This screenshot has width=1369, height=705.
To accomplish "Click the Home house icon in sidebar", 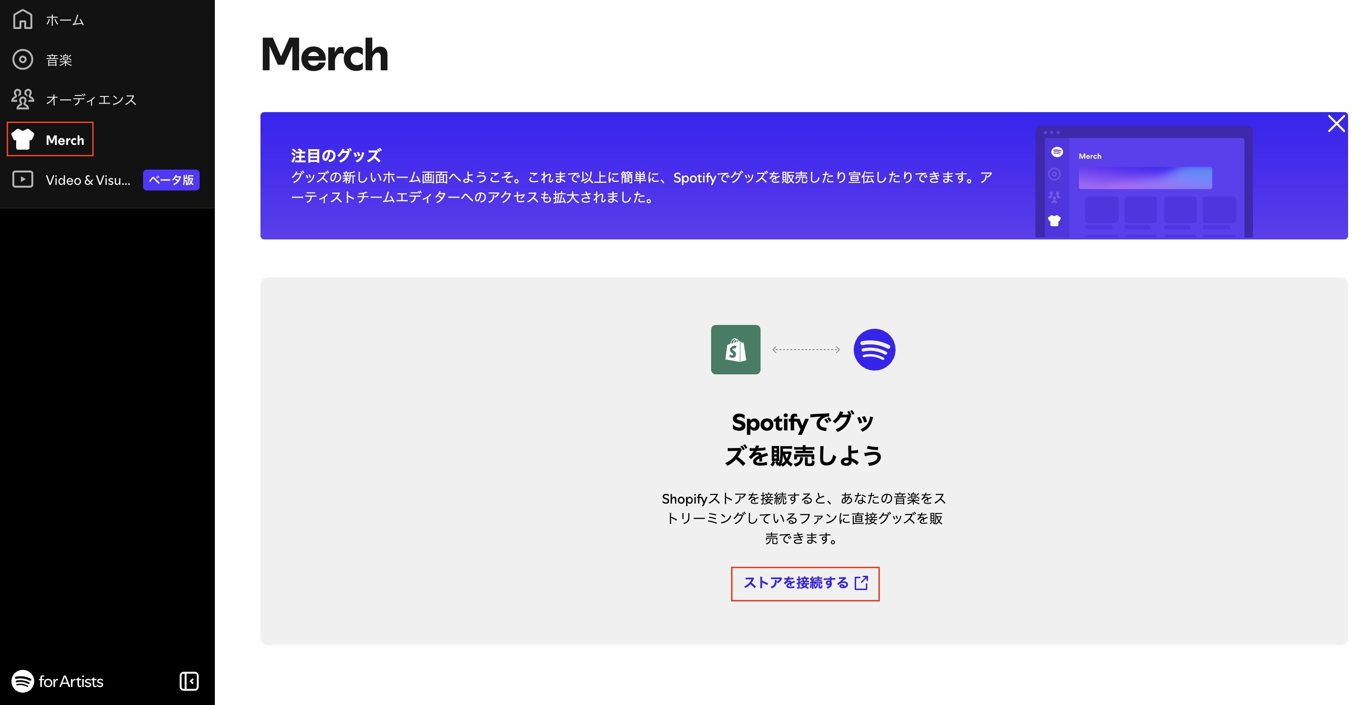I will coord(22,19).
